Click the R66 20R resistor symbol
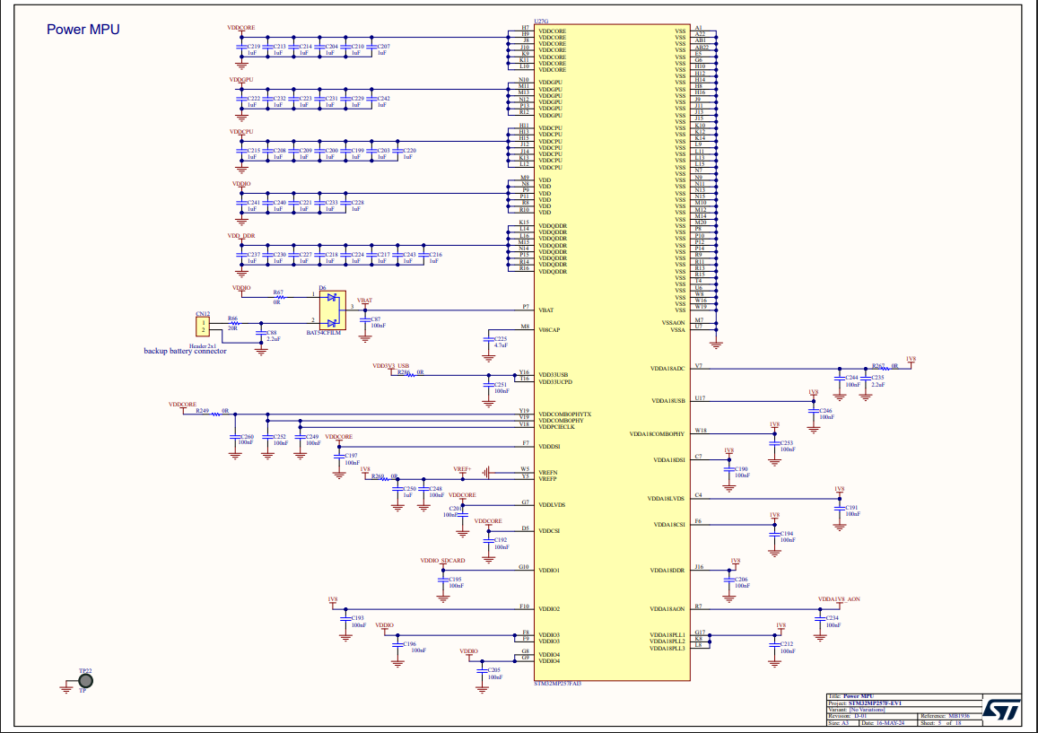 [233, 323]
